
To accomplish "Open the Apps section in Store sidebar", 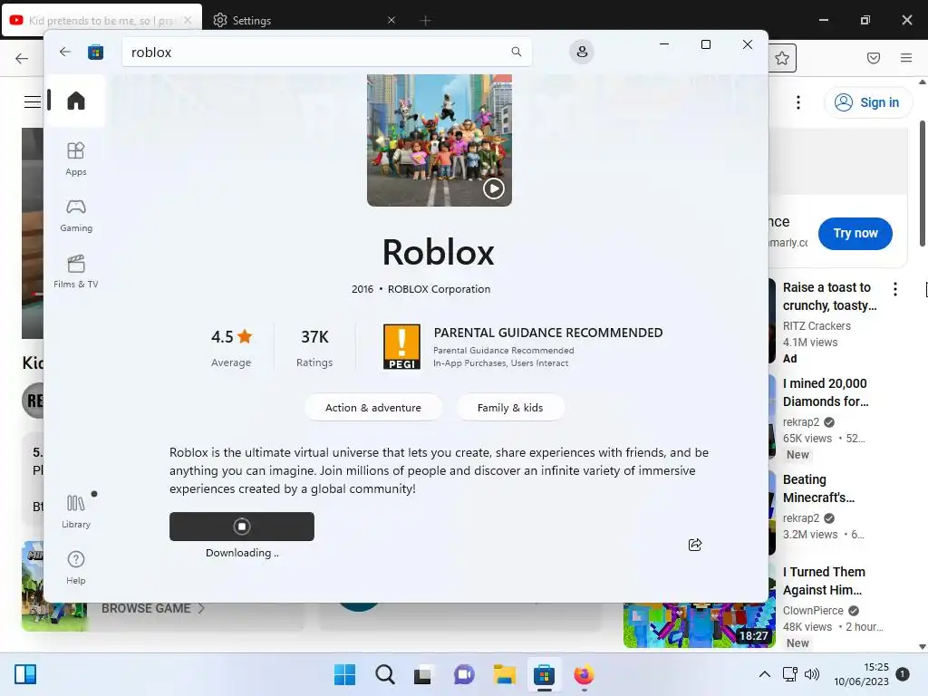I will pyautogui.click(x=76, y=159).
